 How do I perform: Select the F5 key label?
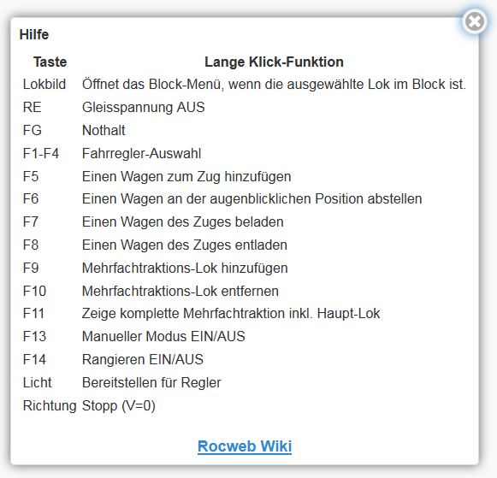click(x=31, y=176)
